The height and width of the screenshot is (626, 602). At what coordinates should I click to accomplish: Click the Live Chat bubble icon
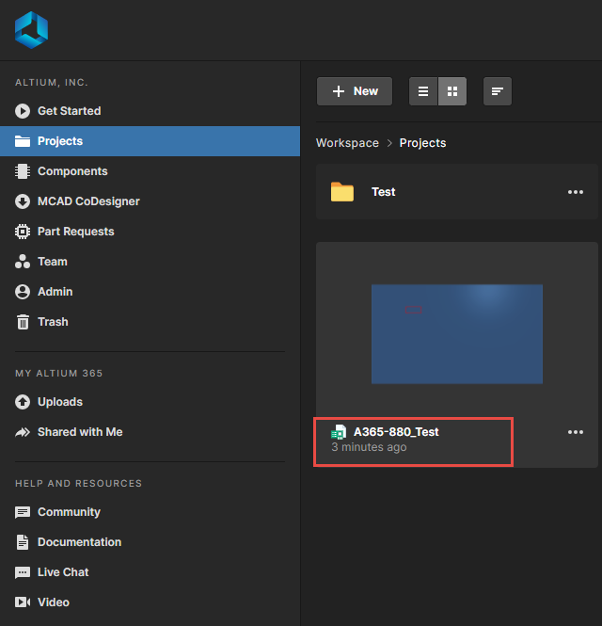[x=23, y=572]
